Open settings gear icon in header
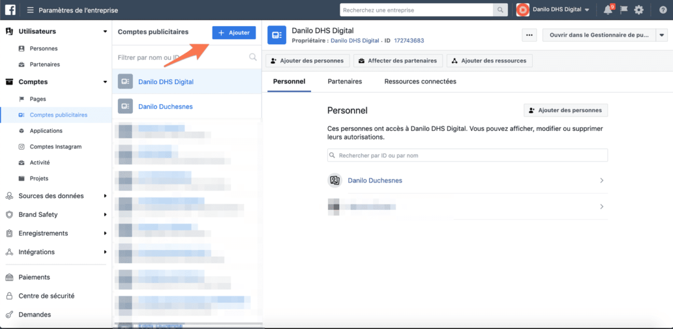This screenshot has height=329, width=673. point(639,10)
